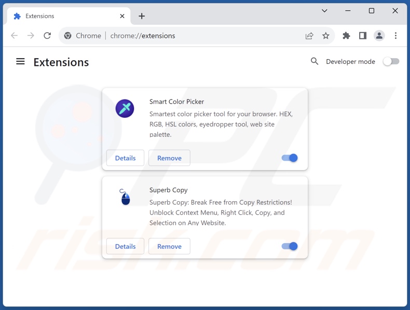
Task: Disable the Superb Copy extension
Action: click(x=290, y=246)
